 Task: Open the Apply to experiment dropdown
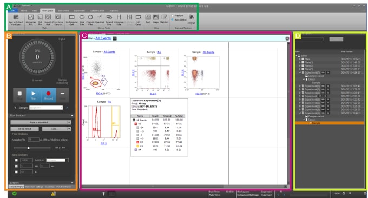click(41, 122)
